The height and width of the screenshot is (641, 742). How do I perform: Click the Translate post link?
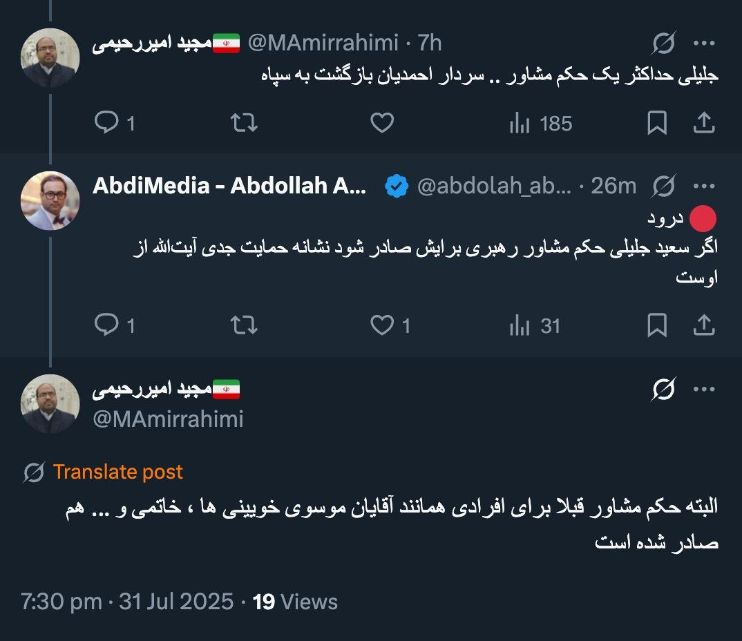(117, 472)
